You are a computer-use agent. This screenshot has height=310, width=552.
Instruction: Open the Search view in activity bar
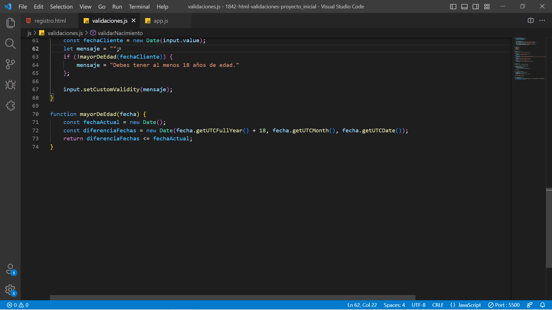click(x=10, y=44)
